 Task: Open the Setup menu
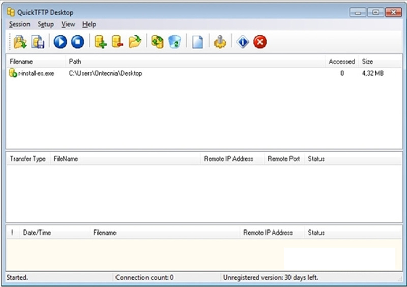pos(46,24)
